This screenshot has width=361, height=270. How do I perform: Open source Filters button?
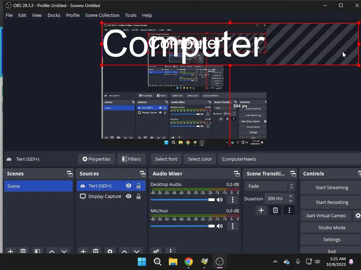point(131,159)
